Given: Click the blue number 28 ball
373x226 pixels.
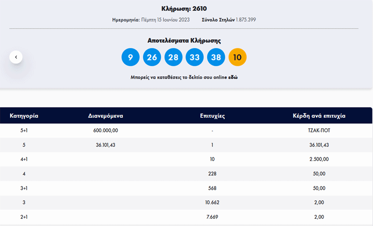Looking at the screenshot, I should coord(173,58).
